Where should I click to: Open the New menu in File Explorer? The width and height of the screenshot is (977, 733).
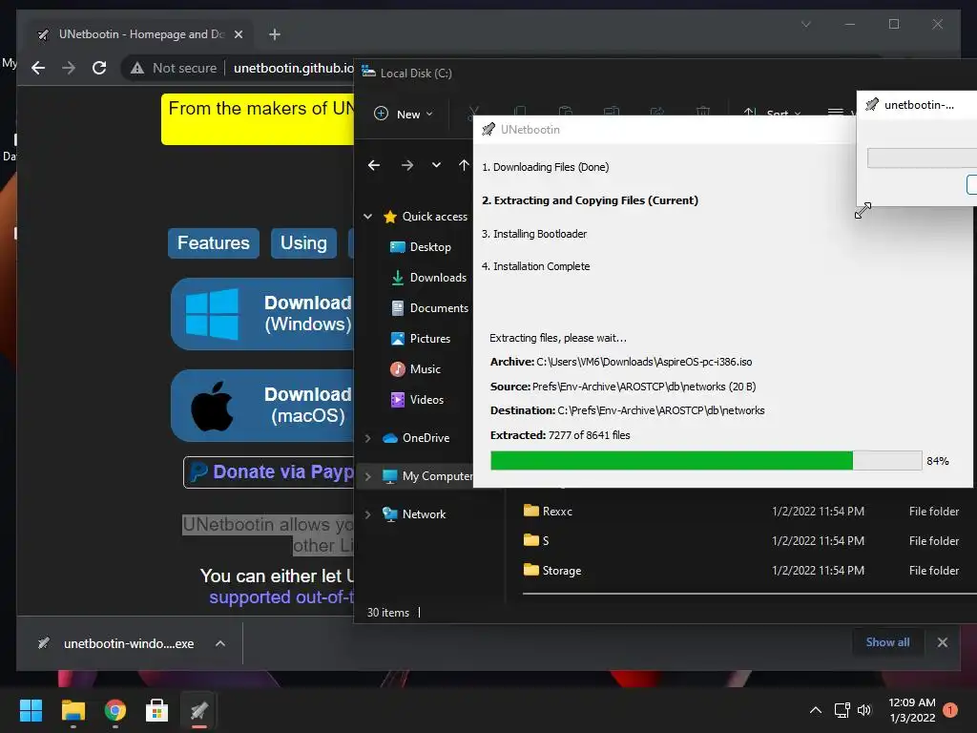pos(404,115)
